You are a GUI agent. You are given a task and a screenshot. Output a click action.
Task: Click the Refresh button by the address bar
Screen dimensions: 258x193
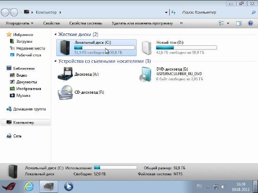173,12
